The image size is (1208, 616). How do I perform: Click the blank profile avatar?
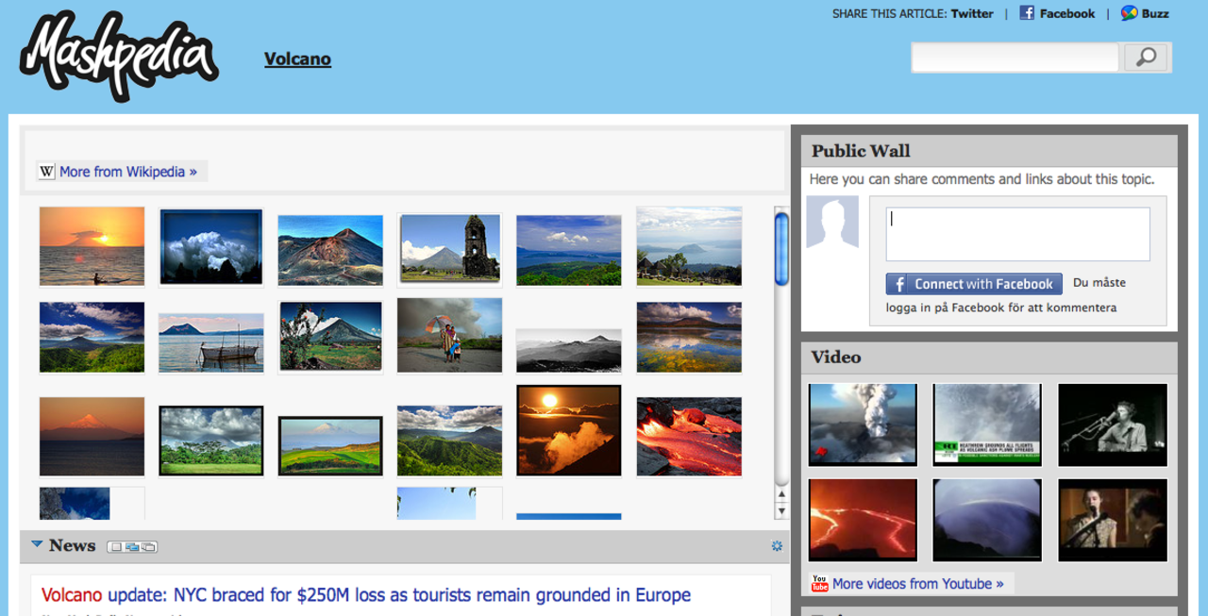(x=832, y=223)
